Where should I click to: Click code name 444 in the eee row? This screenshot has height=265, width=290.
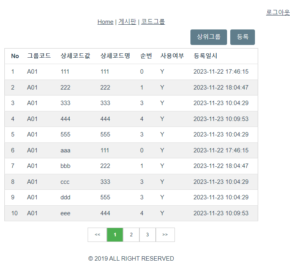click(105, 213)
